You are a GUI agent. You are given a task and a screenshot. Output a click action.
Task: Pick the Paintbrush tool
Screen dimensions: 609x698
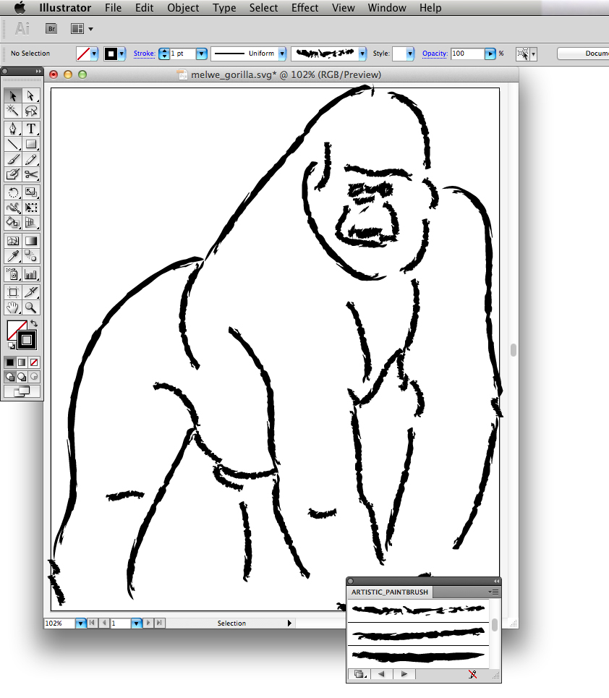pyautogui.click(x=12, y=159)
